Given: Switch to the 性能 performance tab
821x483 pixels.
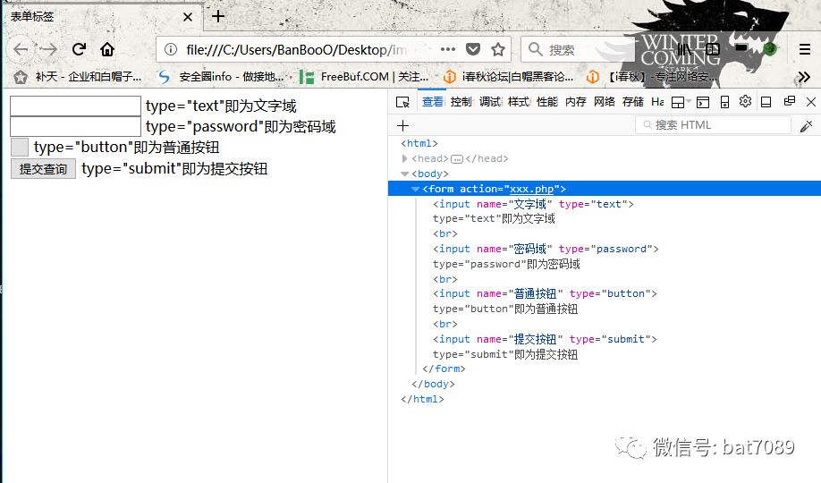Looking at the screenshot, I should (x=547, y=102).
